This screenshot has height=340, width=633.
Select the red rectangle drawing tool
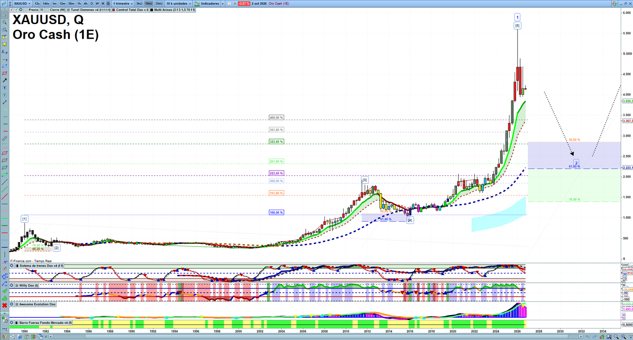[4, 73]
